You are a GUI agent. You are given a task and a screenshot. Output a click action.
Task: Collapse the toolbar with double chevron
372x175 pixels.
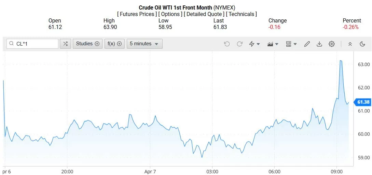coord(350,44)
